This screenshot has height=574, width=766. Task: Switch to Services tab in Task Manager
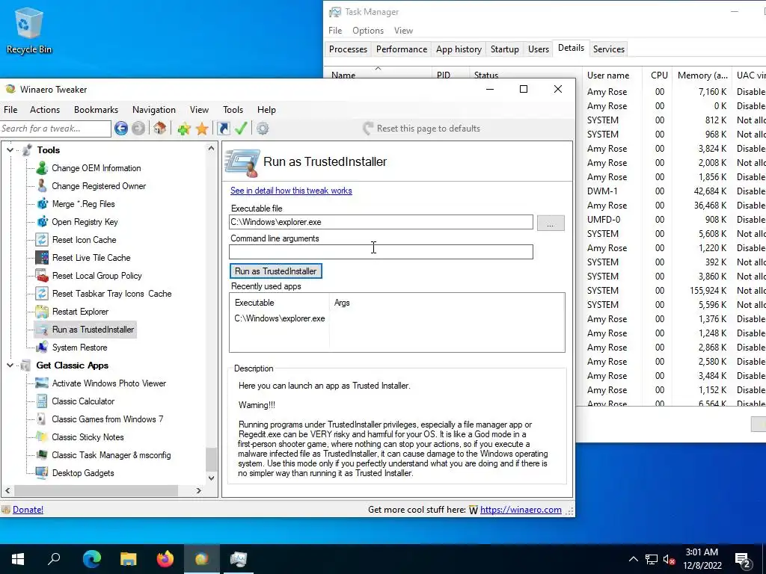pos(609,49)
